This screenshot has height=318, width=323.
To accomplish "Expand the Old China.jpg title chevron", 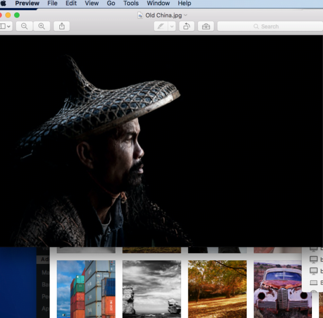I will click(x=186, y=15).
